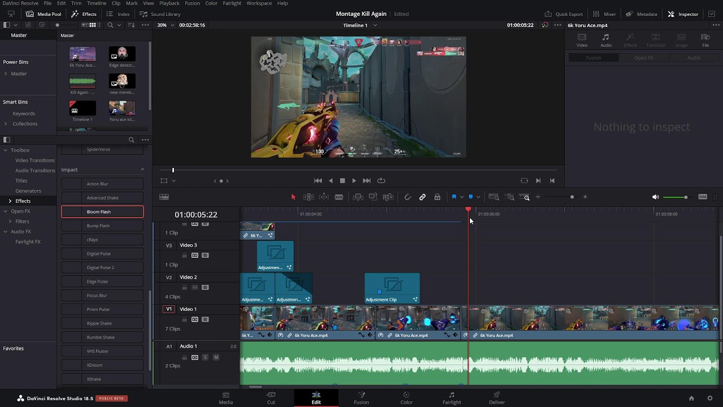
Task: Switch to the Color page
Action: (x=407, y=398)
